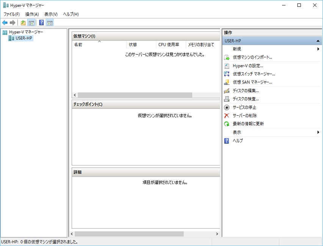Open the 表示(V) menu

coord(51,14)
